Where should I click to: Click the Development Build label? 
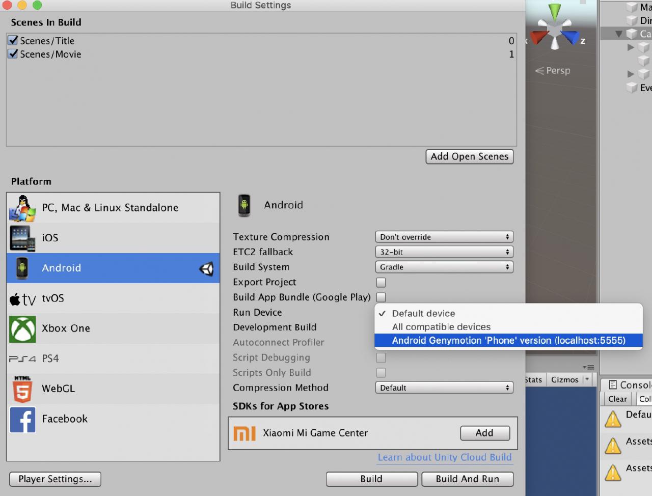point(275,327)
